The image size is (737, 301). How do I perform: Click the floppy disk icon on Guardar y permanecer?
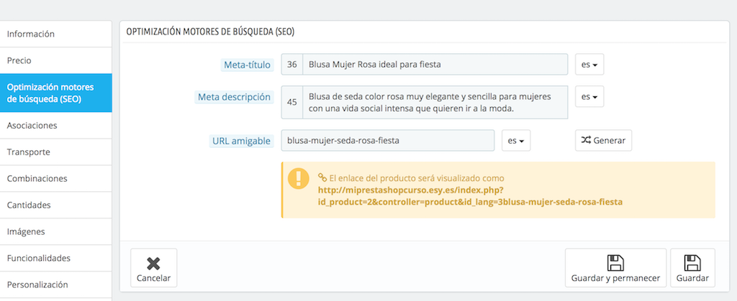[615, 263]
